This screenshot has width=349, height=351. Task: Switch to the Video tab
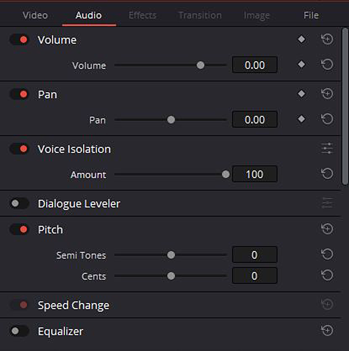[35, 15]
